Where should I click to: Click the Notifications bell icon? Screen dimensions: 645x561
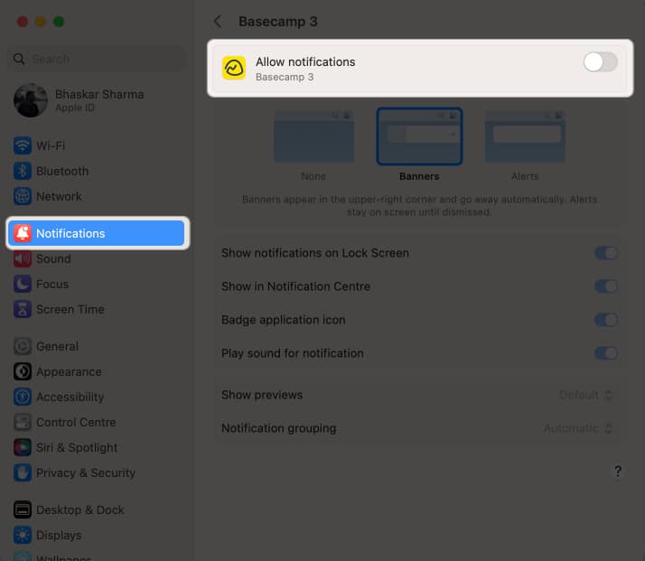point(23,233)
